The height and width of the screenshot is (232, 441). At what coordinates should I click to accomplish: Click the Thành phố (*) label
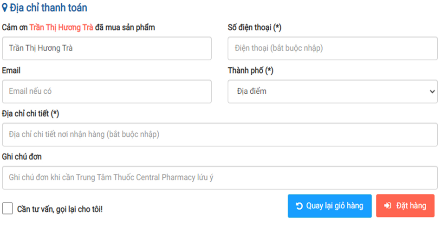tap(250, 71)
